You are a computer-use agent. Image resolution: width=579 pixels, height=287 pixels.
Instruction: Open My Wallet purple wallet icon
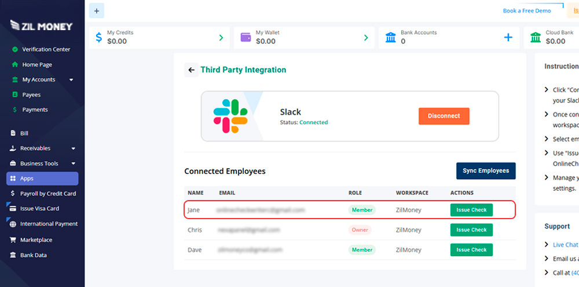point(245,37)
